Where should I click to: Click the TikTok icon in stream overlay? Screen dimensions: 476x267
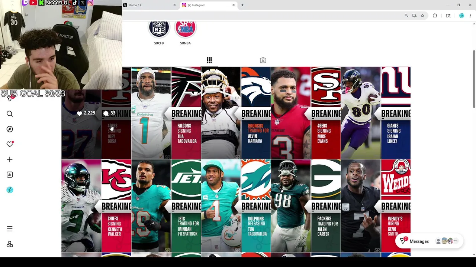coord(75,3)
